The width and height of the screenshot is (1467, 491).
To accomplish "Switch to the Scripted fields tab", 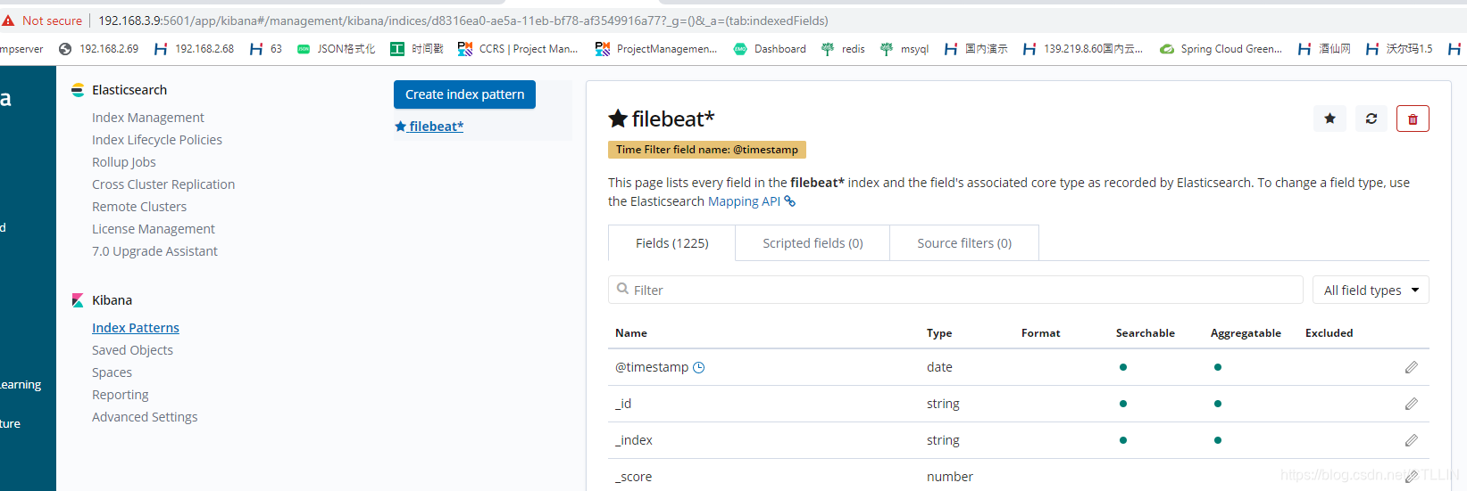I will pyautogui.click(x=813, y=243).
